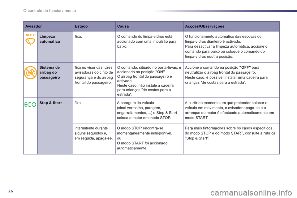This screenshot has width=297, height=198.
Task: Select the Estado column header
Action: coord(81,26)
